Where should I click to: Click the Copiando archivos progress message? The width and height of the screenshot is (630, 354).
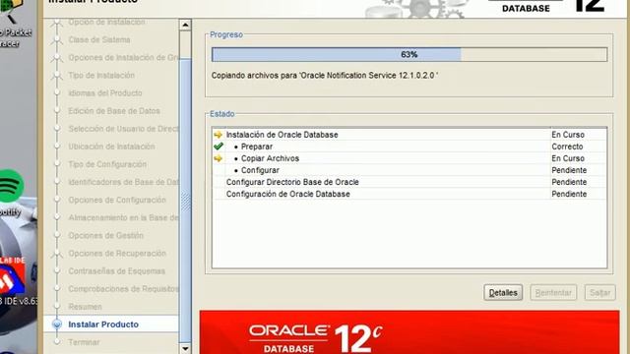coord(325,76)
